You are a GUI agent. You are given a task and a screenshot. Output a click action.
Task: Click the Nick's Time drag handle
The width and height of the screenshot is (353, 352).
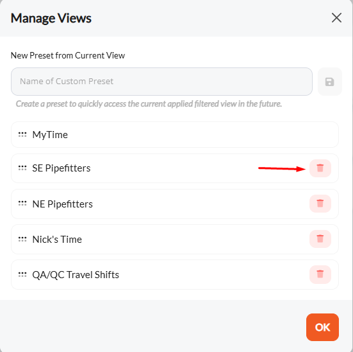coord(22,239)
